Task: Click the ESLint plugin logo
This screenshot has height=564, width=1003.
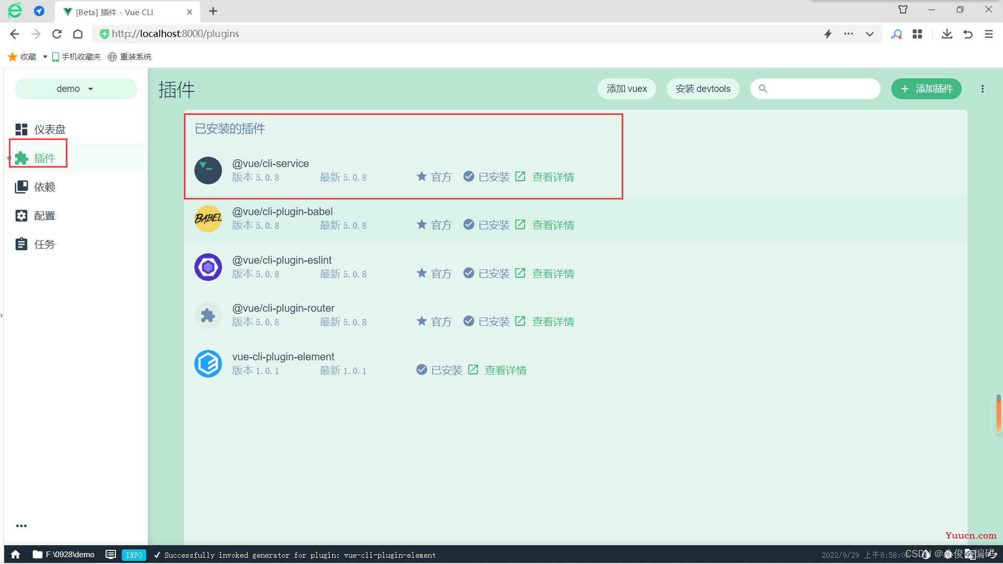Action: tap(208, 267)
